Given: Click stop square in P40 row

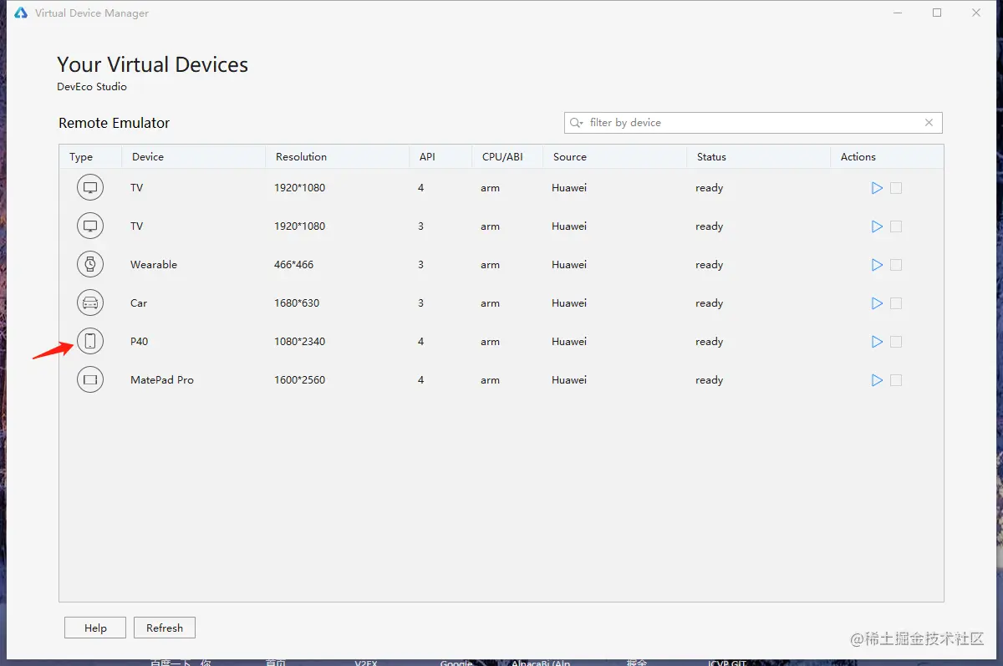Looking at the screenshot, I should pyautogui.click(x=896, y=342).
